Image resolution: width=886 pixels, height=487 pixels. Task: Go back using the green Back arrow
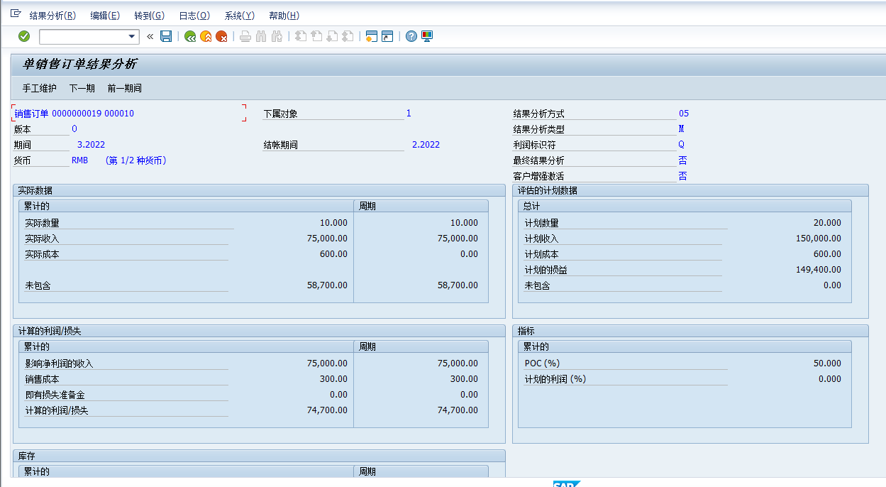coord(189,36)
